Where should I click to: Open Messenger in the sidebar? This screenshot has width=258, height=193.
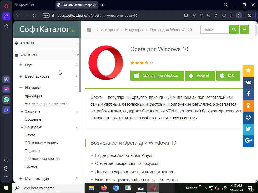tap(6, 89)
